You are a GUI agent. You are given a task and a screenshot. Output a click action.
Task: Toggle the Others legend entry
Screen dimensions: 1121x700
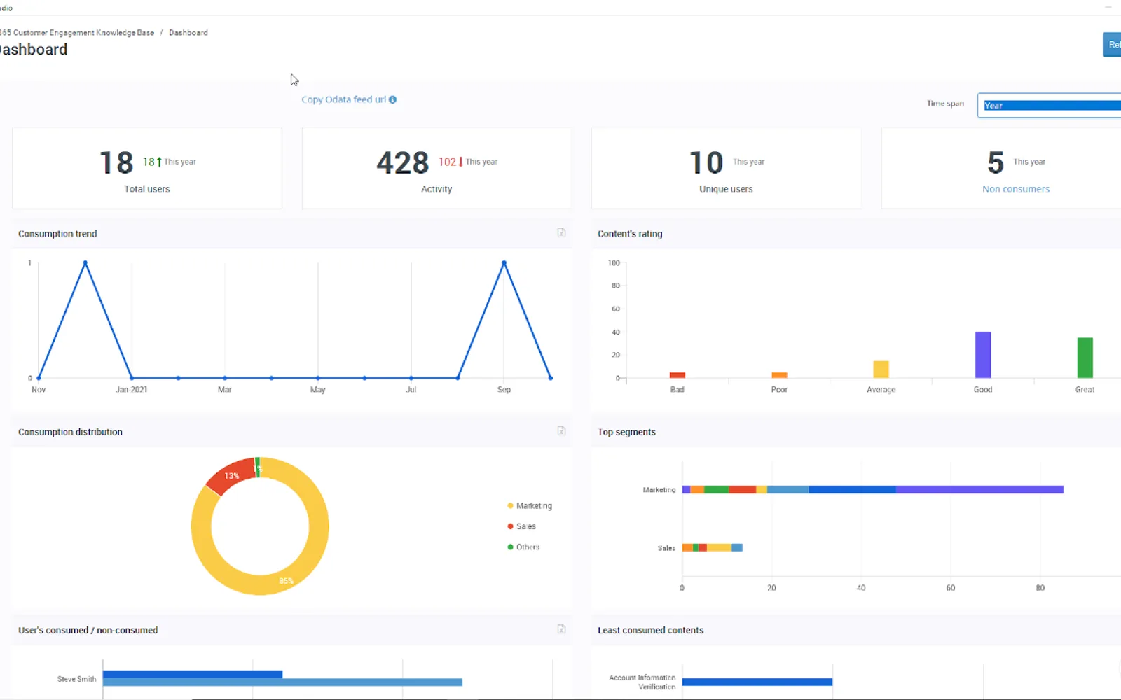(x=524, y=547)
